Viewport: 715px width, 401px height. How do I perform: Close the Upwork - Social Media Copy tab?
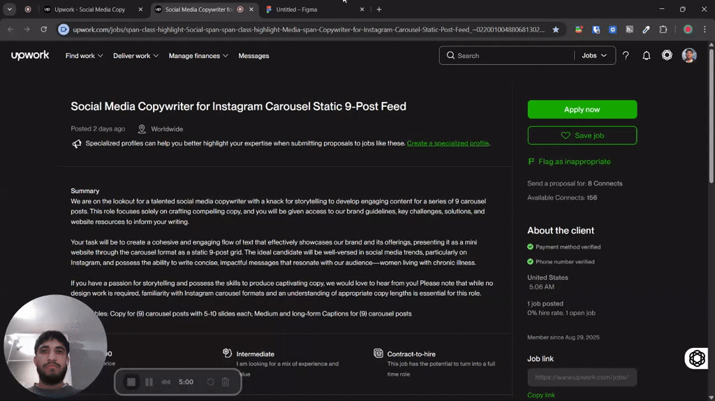pyautogui.click(x=140, y=9)
